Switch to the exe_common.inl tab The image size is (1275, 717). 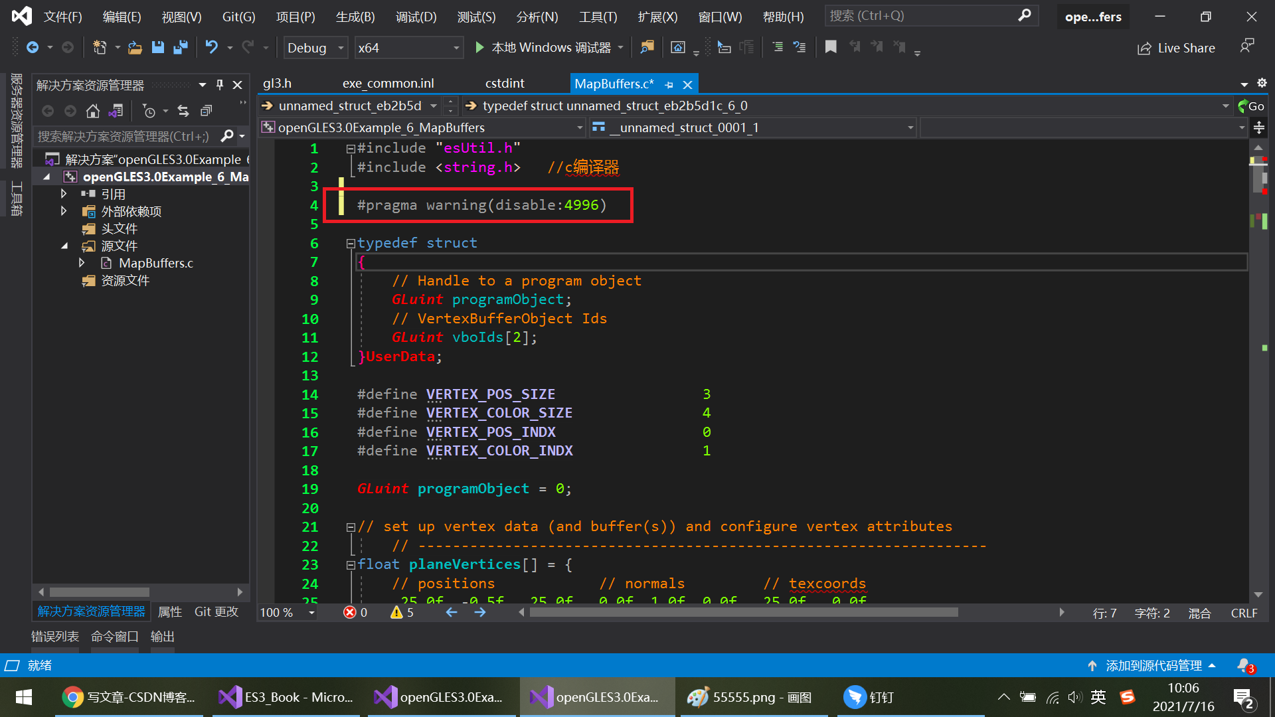(x=388, y=84)
